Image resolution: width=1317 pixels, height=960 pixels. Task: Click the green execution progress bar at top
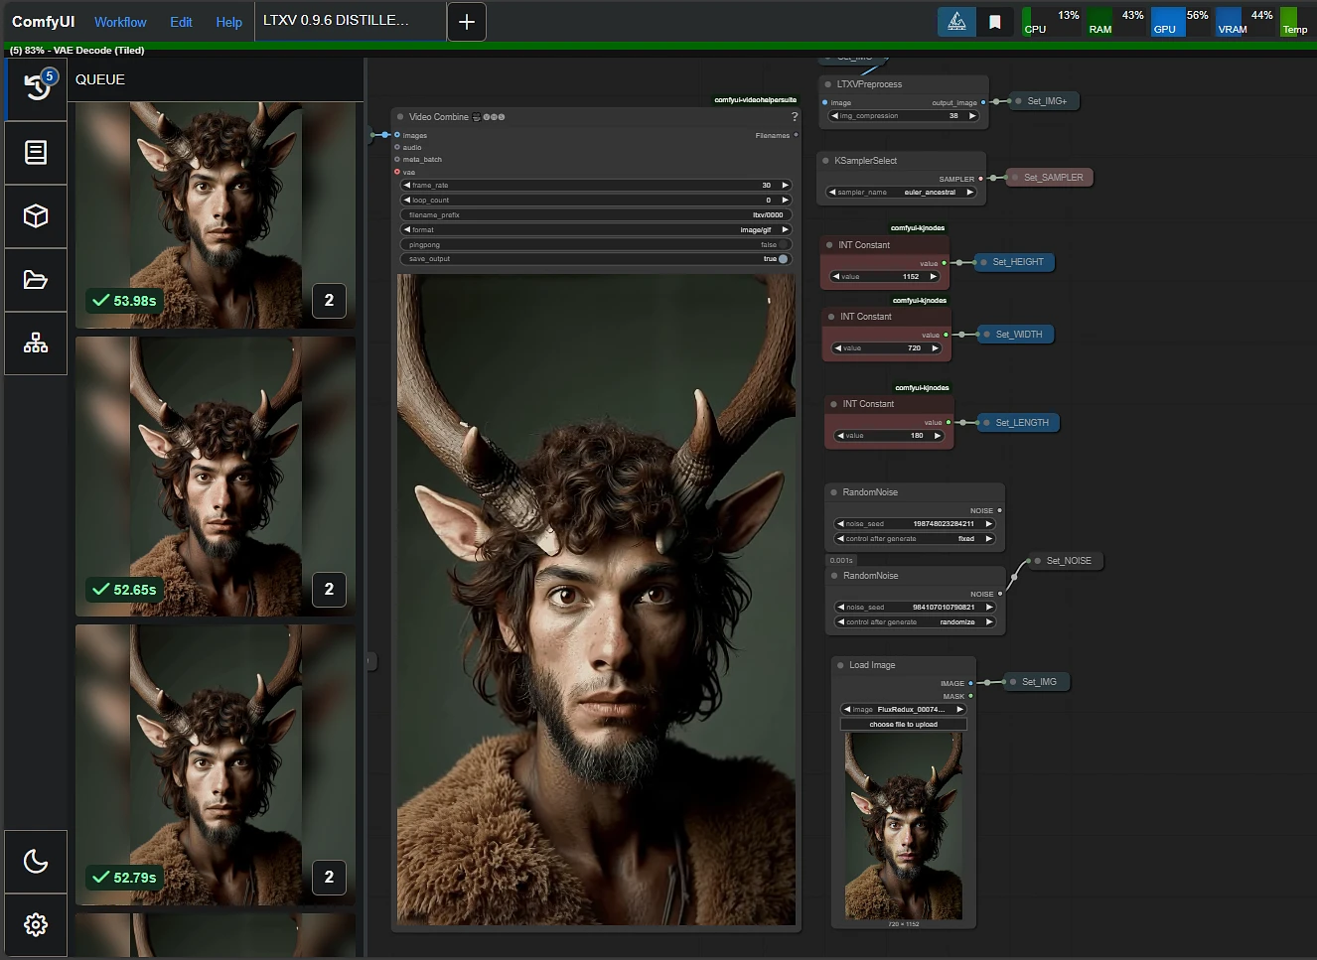tap(658, 46)
